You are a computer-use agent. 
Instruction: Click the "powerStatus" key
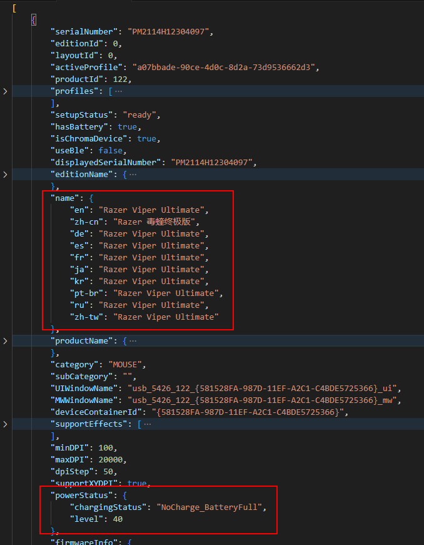click(82, 496)
